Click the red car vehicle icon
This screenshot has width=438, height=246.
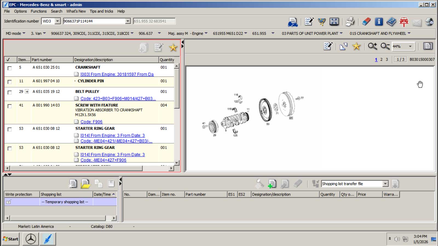[404, 22]
